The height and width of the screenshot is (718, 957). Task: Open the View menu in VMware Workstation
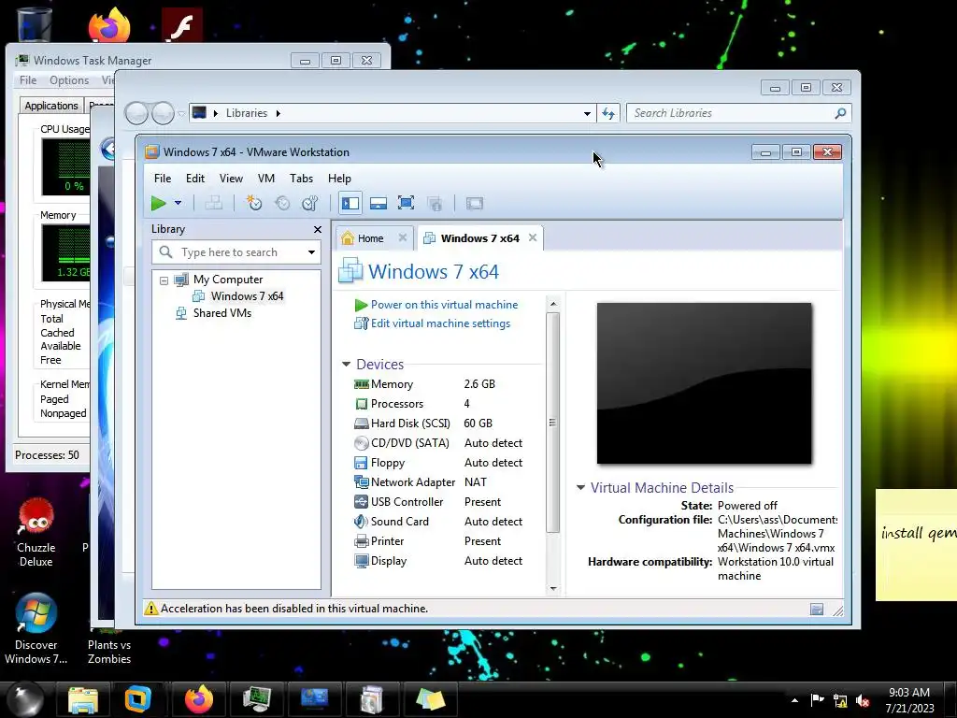(x=231, y=179)
